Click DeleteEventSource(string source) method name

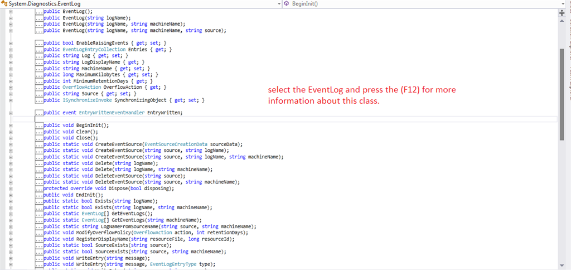point(118,176)
